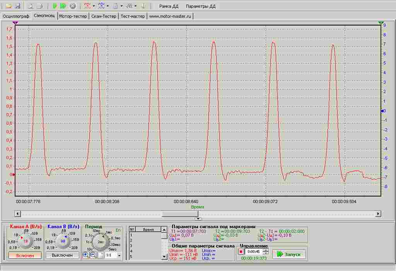This screenshot has height=271, width=396.
Task: Click the chart scrollbar left arrow
Action: click(17, 214)
